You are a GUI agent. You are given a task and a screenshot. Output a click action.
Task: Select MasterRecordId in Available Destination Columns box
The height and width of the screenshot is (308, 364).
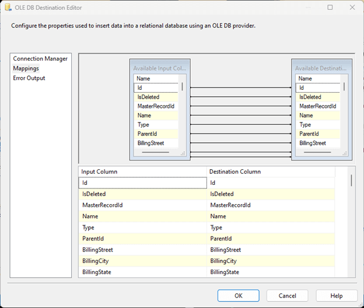coord(318,106)
